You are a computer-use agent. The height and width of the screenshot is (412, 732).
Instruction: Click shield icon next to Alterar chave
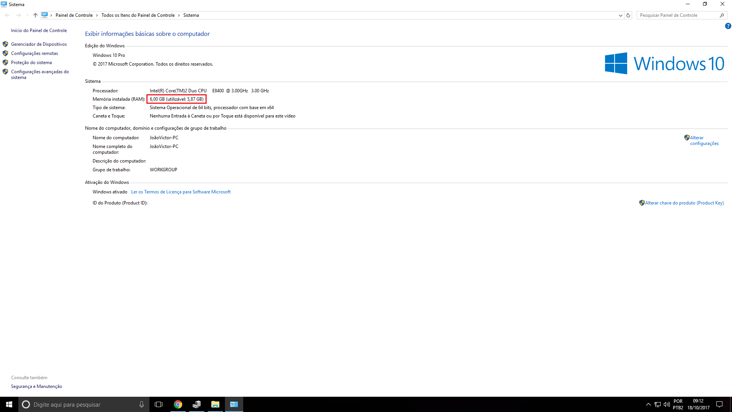click(642, 203)
